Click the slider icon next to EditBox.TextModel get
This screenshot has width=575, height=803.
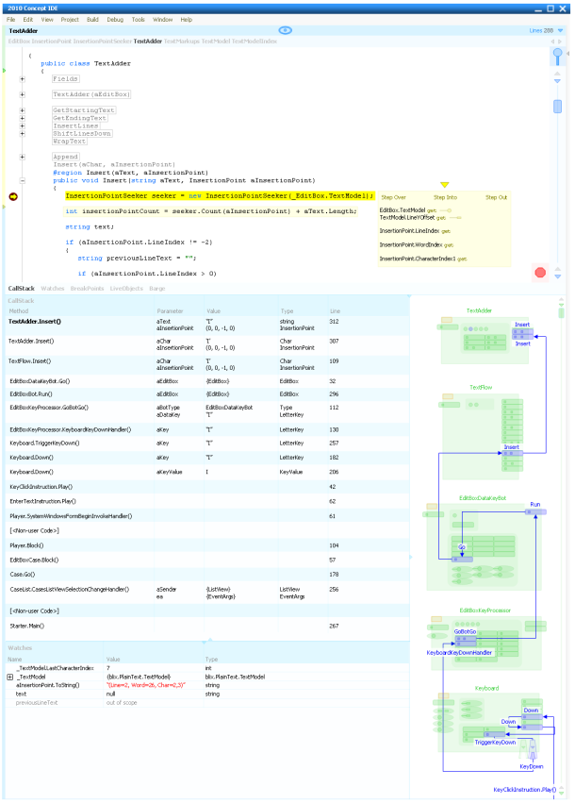tap(446, 210)
